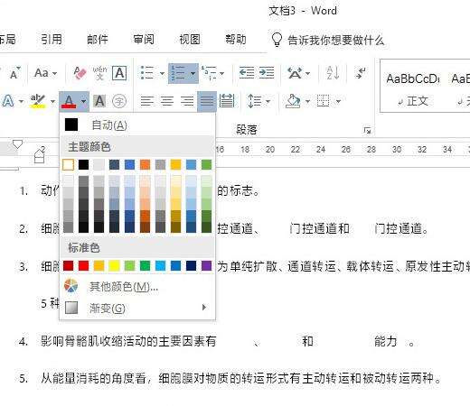Click the Distributed alignment icon
Image resolution: width=470 pixels, height=406 pixels.
click(227, 101)
